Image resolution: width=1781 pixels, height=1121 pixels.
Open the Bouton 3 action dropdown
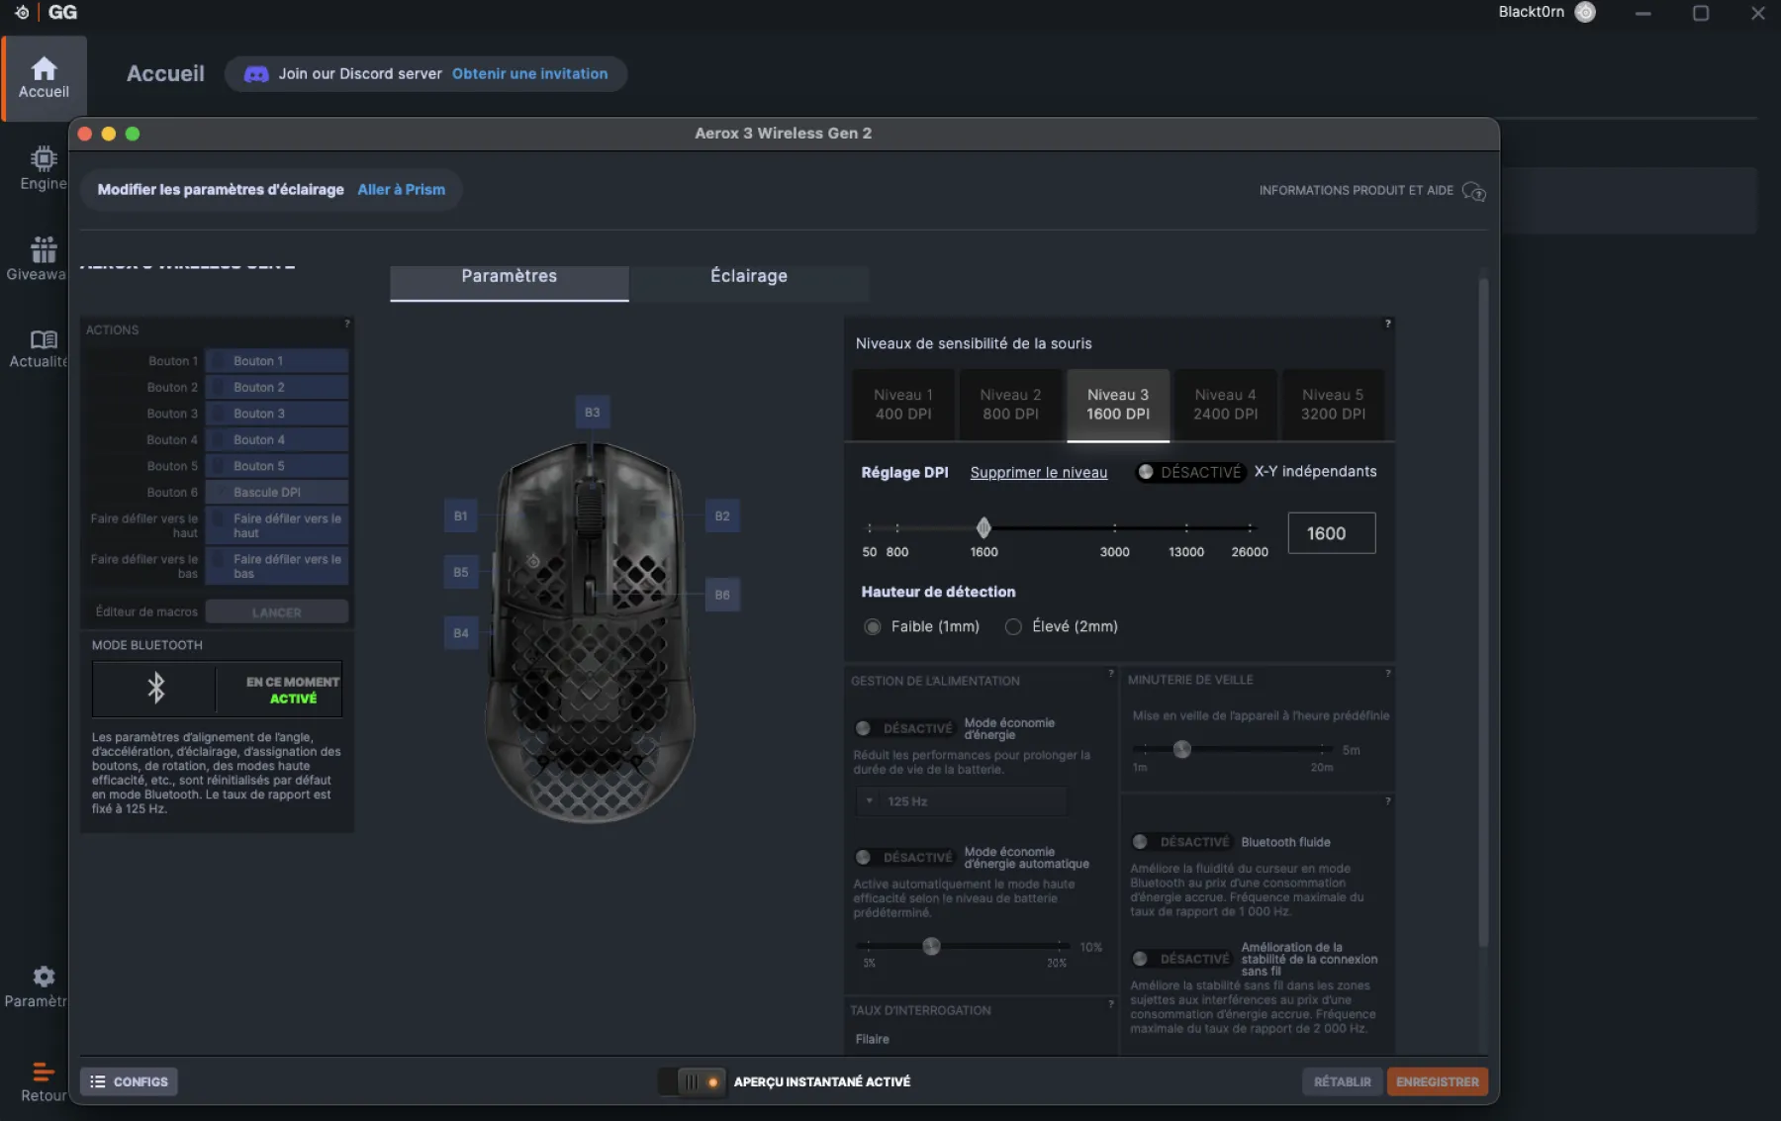(276, 414)
